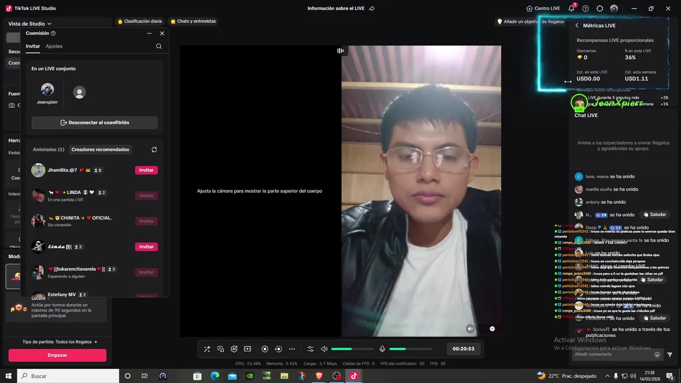The image size is (681, 383).
Task: Open the Estefany MV creator row
Action: pos(95,295)
